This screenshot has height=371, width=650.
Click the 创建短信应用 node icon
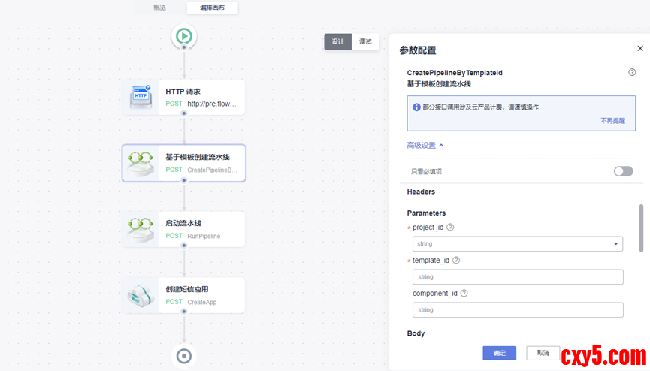coord(141,295)
